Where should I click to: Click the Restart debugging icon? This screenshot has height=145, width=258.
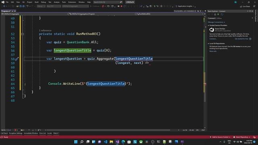(x=125, y=6)
